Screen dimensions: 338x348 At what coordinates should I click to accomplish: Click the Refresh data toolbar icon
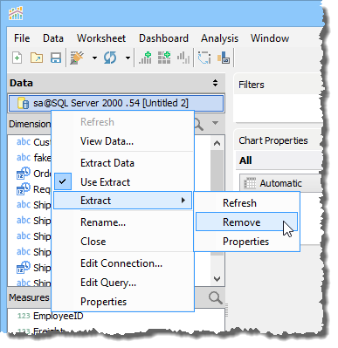(x=110, y=58)
